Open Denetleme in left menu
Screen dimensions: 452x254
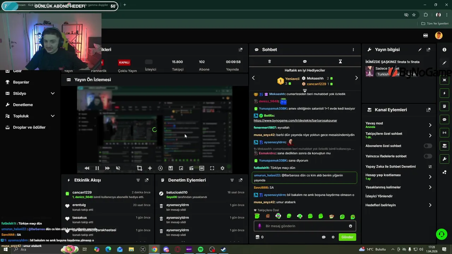point(23,105)
